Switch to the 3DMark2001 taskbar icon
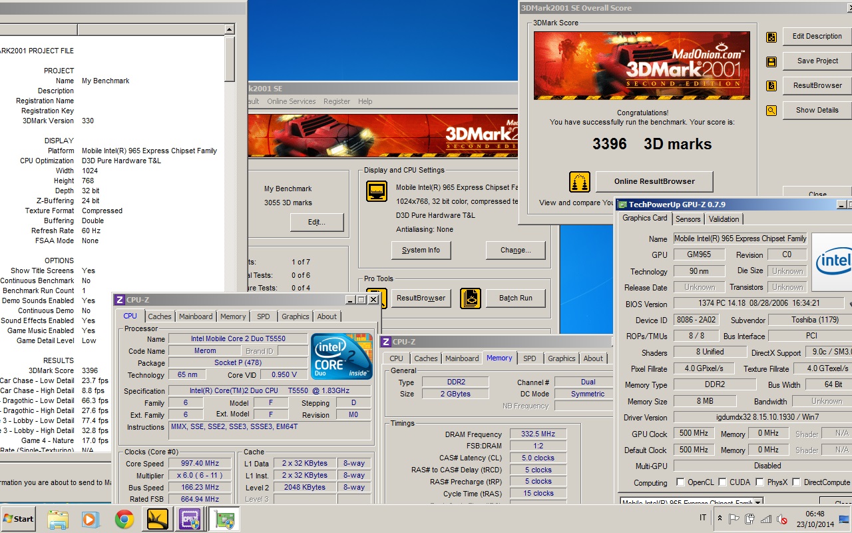Screen dimensions: 852x533 (158, 518)
